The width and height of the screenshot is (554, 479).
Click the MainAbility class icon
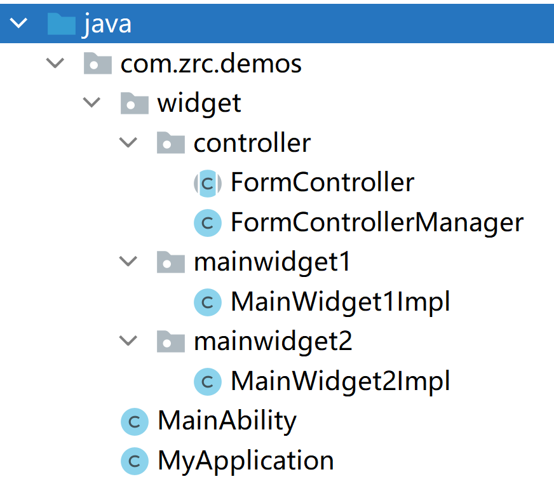tap(134, 421)
